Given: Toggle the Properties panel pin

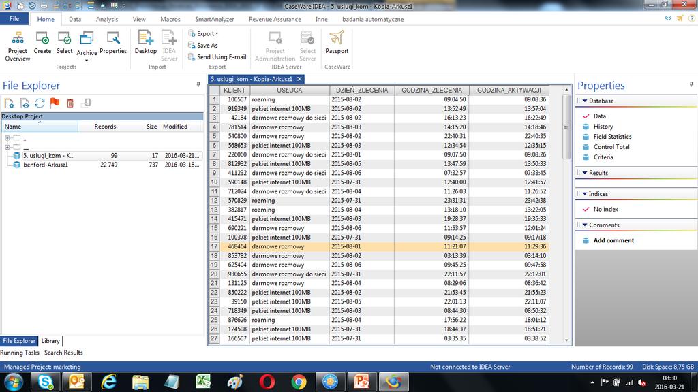Looking at the screenshot, I should pyautogui.click(x=691, y=84).
